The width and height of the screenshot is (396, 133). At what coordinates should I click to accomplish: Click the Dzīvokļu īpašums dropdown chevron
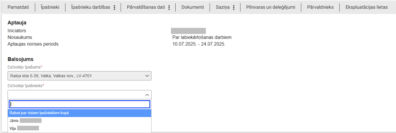tap(147, 76)
